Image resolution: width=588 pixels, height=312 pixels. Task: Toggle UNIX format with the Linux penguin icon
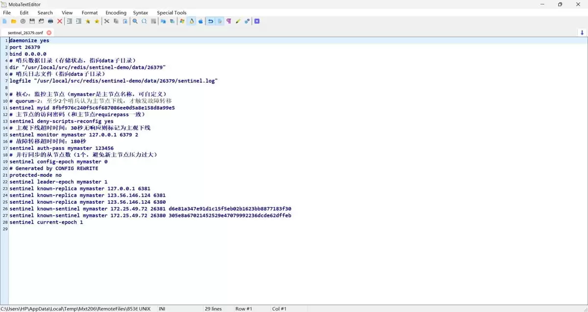point(192,21)
